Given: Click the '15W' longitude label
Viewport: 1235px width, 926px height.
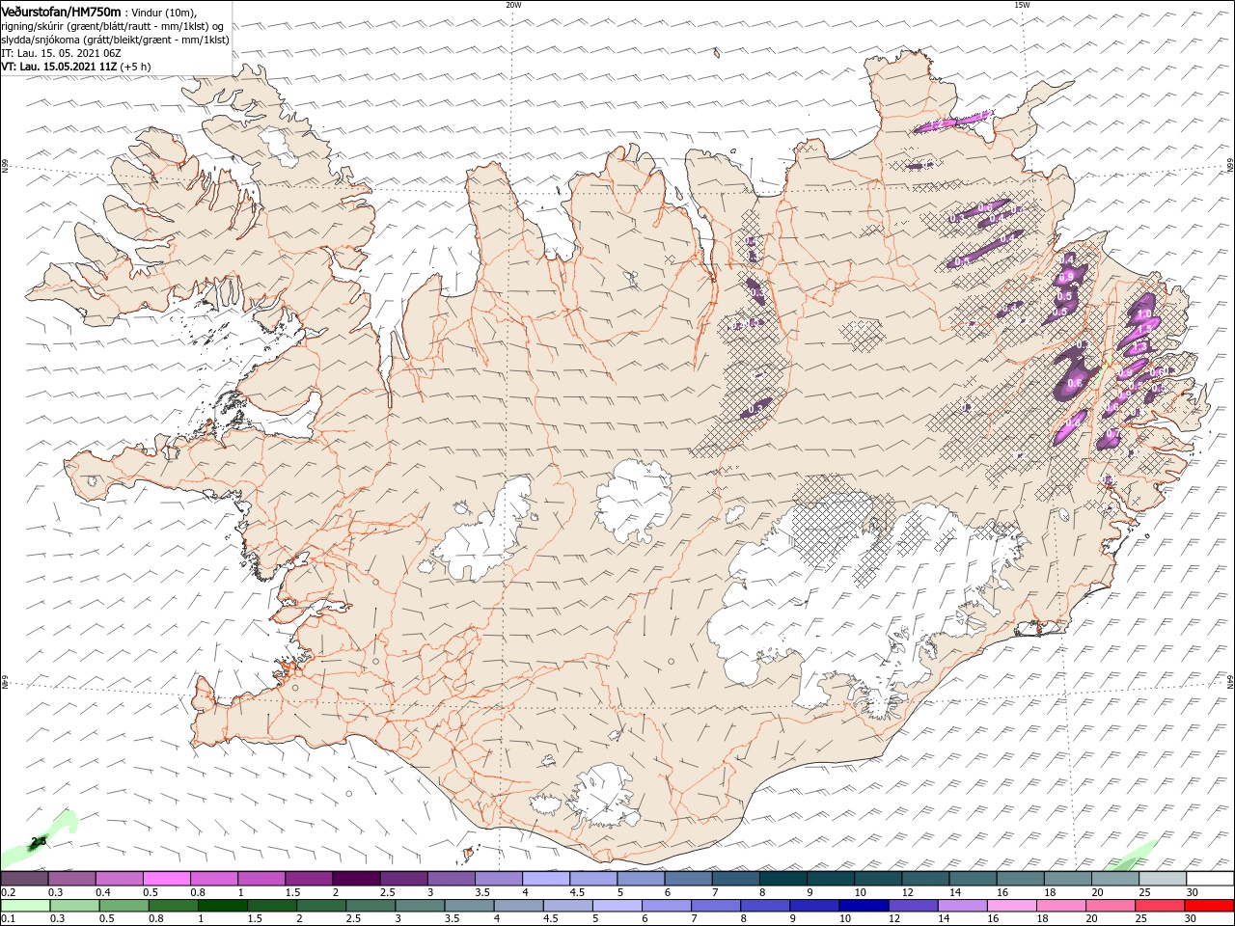Looking at the screenshot, I should tap(1022, 5).
